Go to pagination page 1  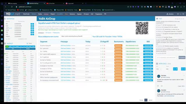coord(146,100)
